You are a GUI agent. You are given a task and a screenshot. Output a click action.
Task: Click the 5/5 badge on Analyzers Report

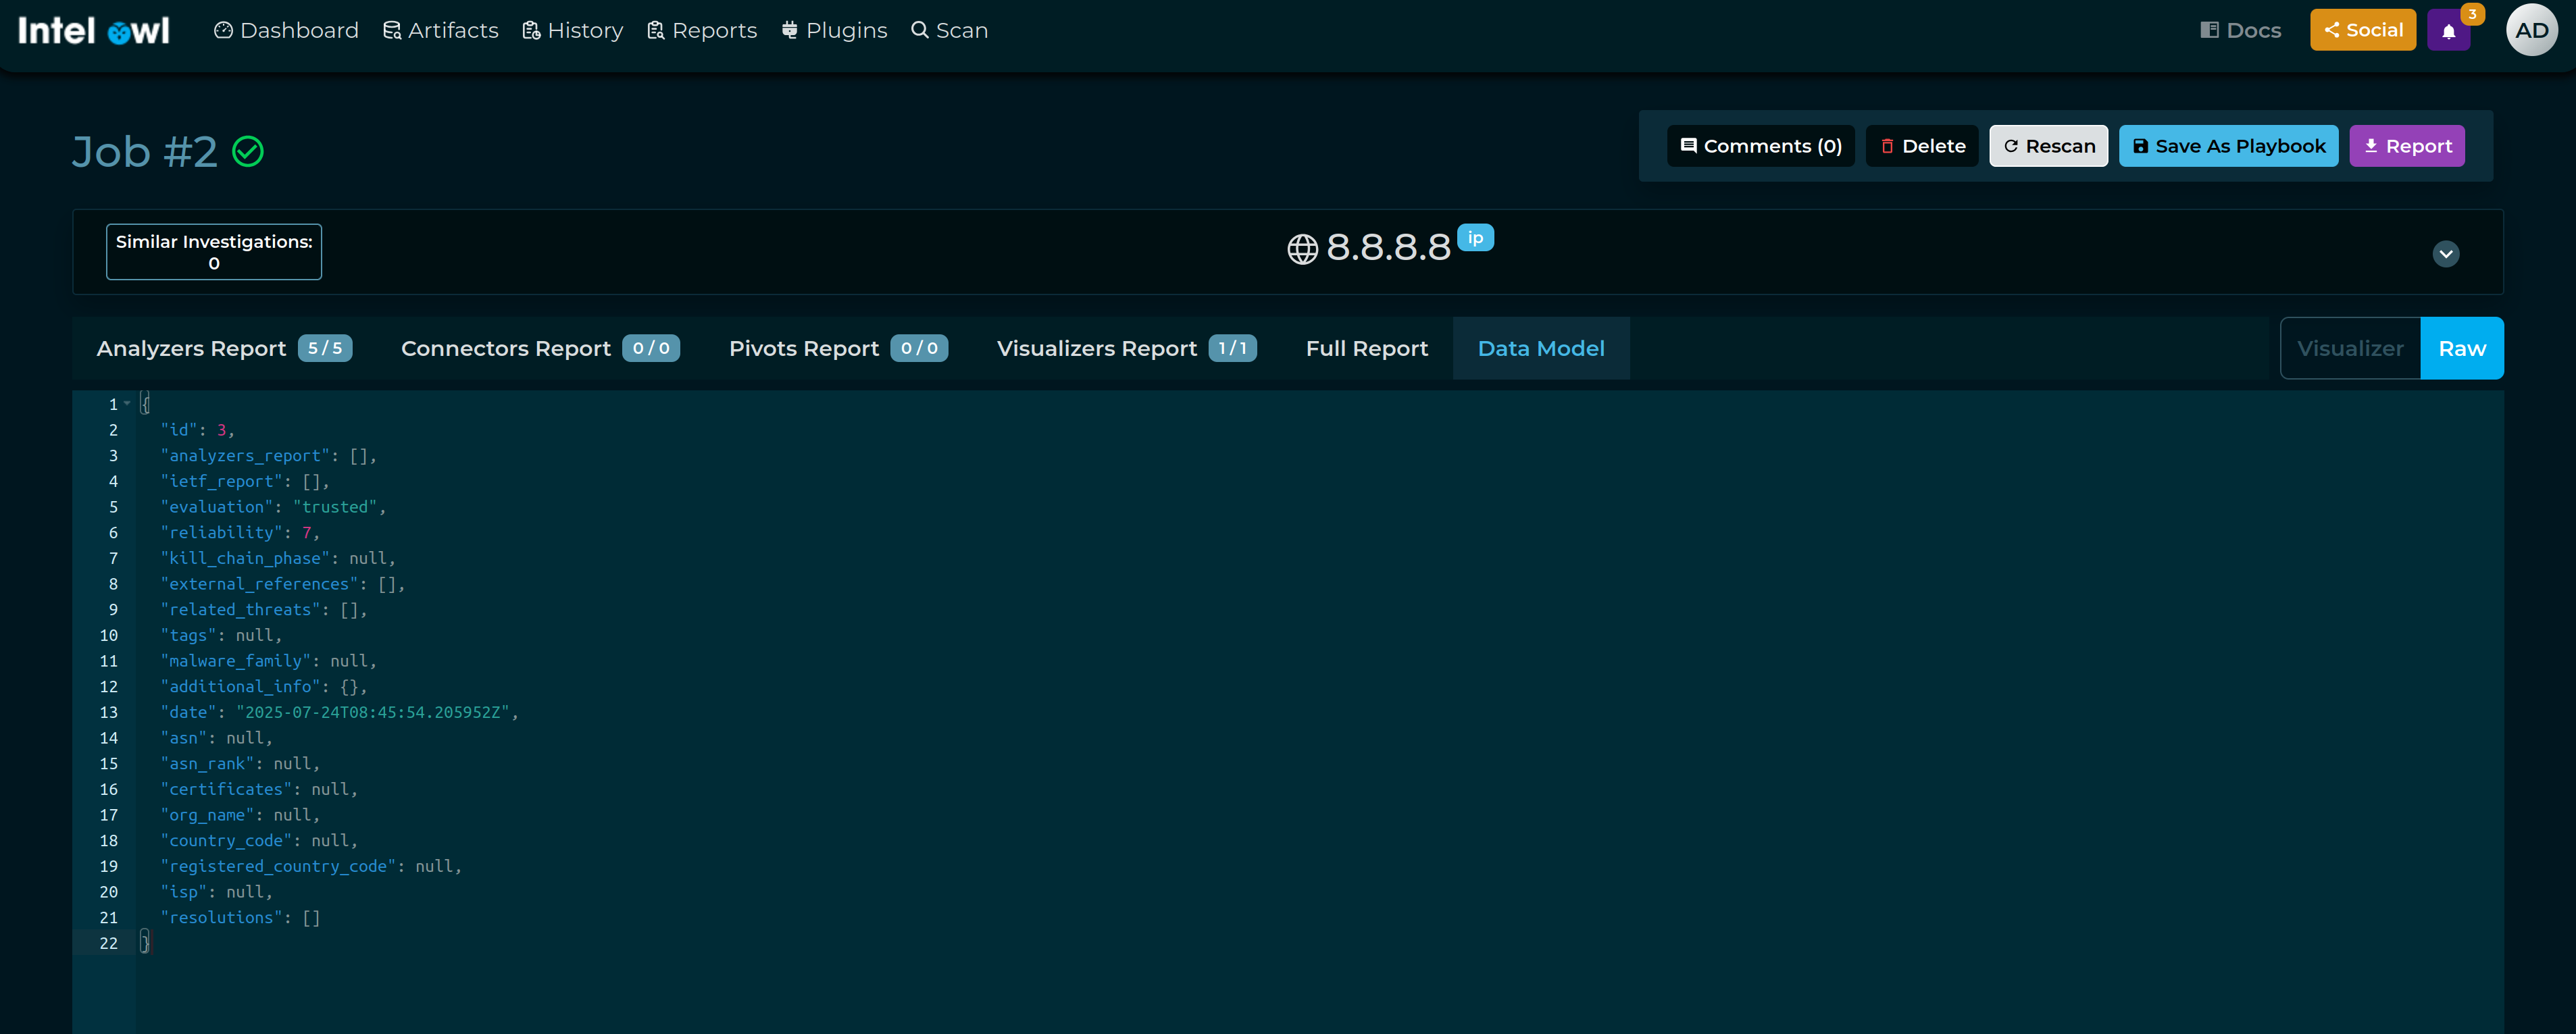click(x=325, y=348)
